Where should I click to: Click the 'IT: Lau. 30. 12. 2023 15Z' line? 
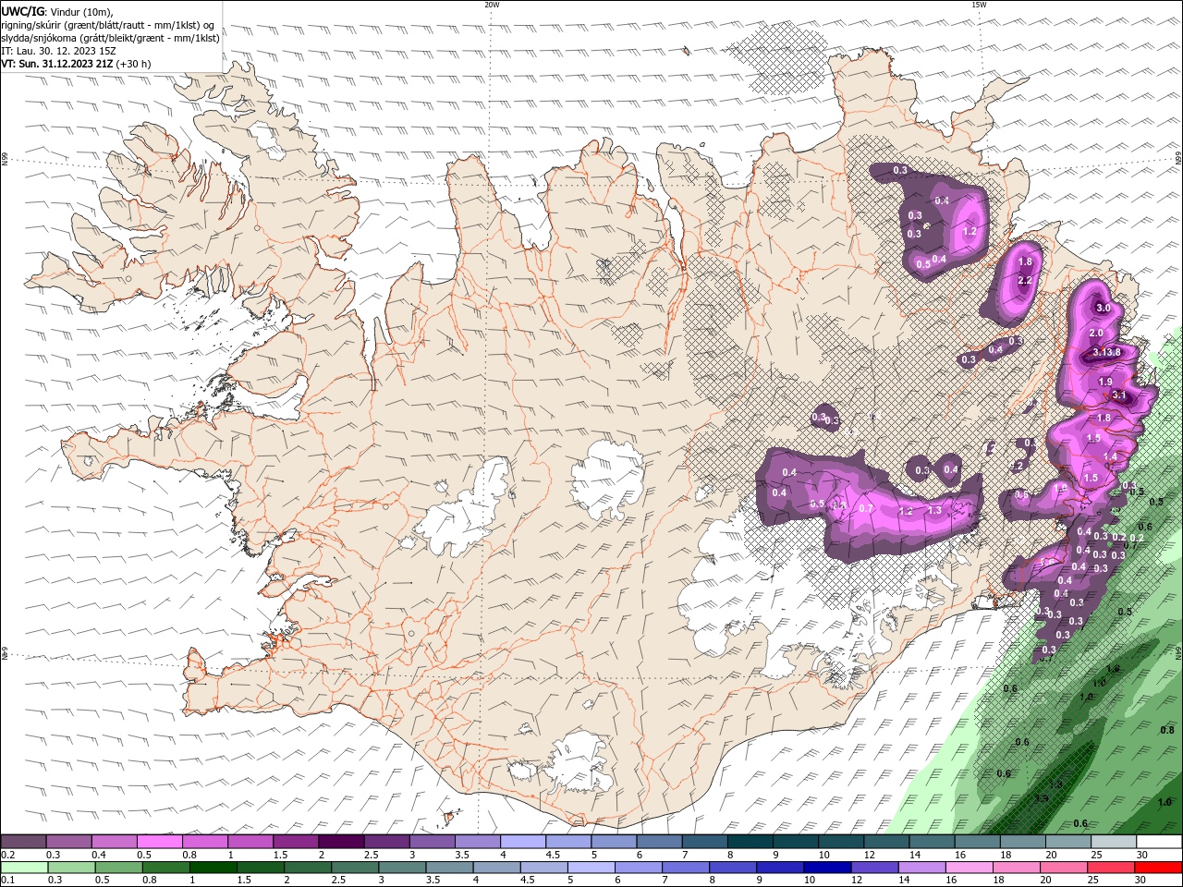pyautogui.click(x=58, y=51)
